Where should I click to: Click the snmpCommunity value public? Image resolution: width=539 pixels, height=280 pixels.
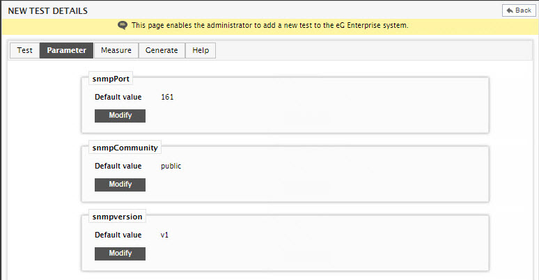(171, 166)
